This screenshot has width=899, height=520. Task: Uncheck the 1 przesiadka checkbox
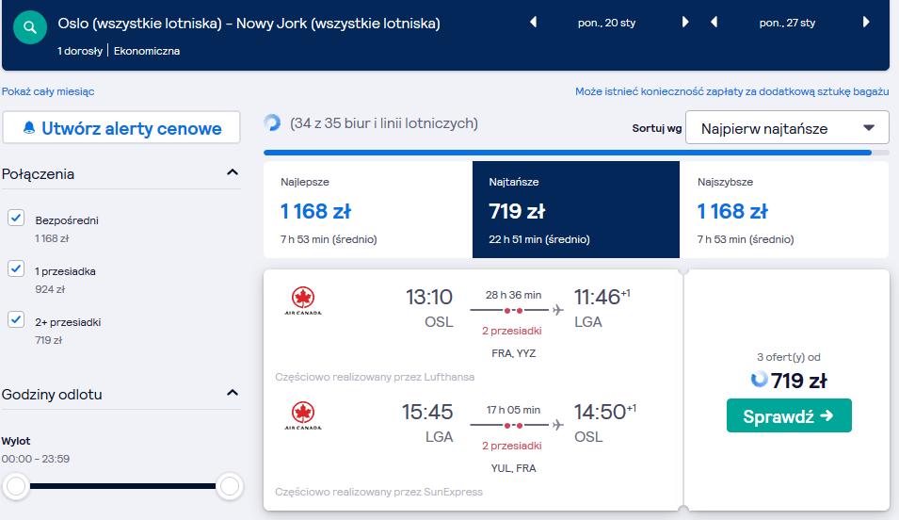[16, 268]
